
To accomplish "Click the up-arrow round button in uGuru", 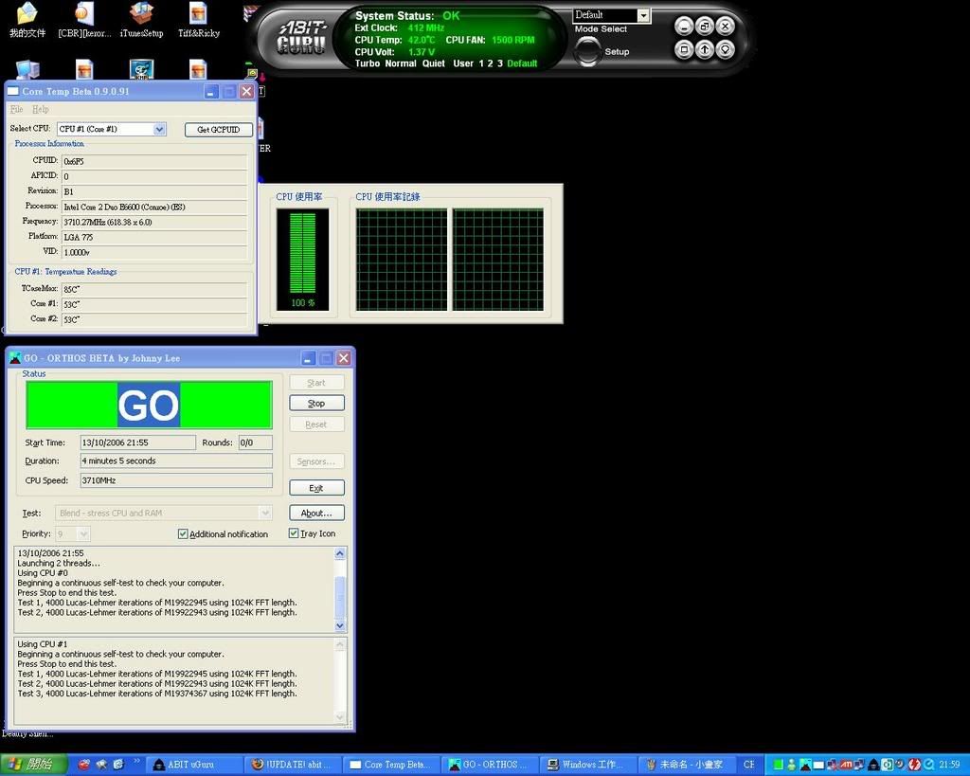I will coord(705,49).
